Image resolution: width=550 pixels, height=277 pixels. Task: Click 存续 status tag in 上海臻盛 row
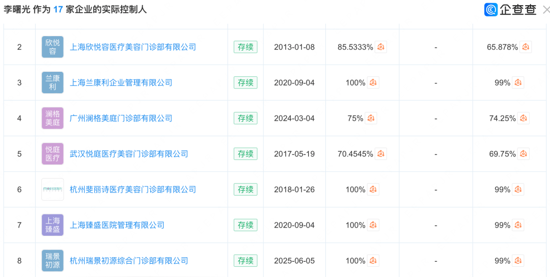(245, 225)
